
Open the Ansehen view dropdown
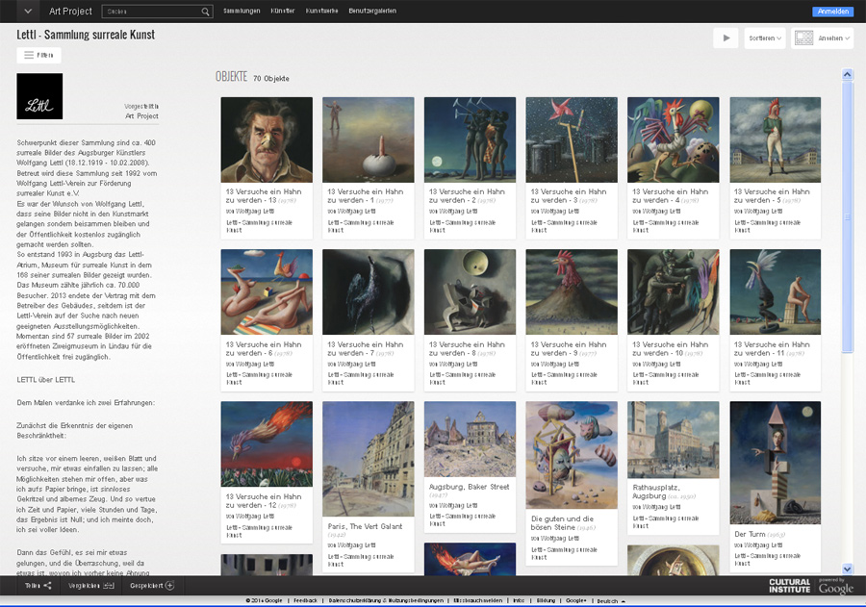tap(823, 38)
